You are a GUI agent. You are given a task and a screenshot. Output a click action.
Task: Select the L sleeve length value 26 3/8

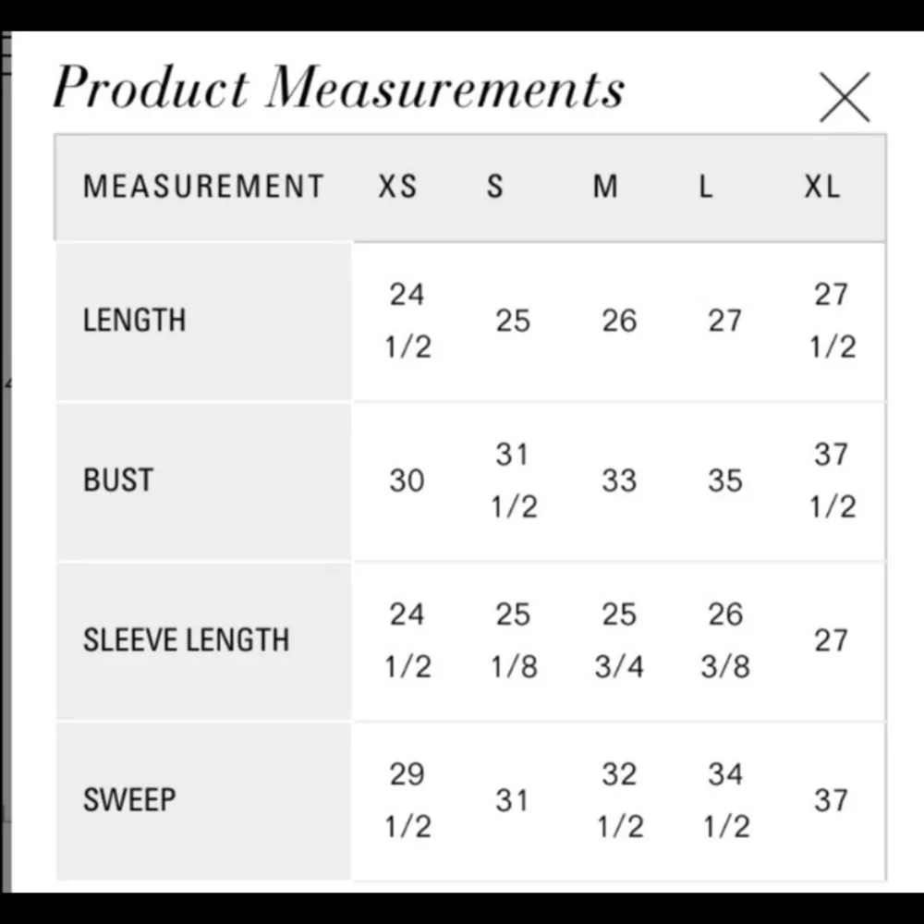(725, 640)
